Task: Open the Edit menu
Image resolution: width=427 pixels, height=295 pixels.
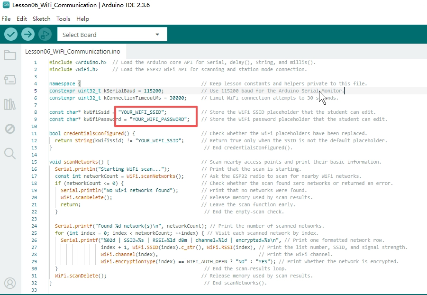Action: click(x=22, y=19)
